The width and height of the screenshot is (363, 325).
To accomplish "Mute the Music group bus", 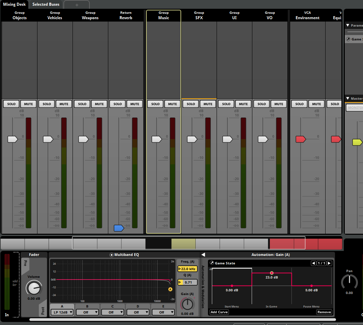I will click(x=172, y=104).
